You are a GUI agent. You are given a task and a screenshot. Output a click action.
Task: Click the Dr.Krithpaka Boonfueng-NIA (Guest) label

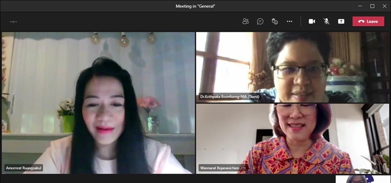pos(230,96)
